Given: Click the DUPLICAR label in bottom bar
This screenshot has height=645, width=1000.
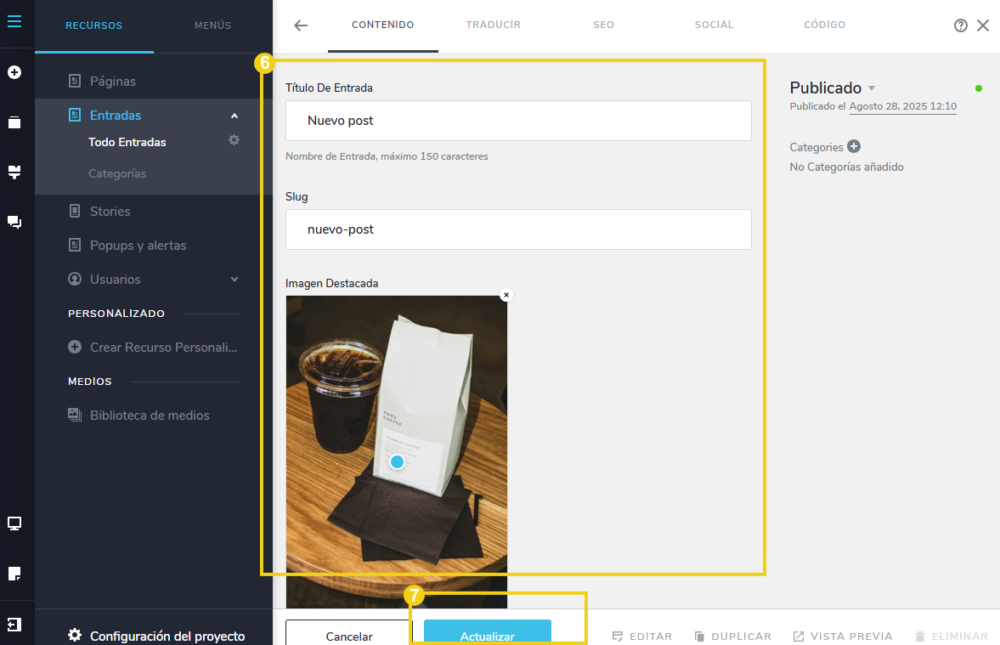Looking at the screenshot, I should click(x=741, y=636).
